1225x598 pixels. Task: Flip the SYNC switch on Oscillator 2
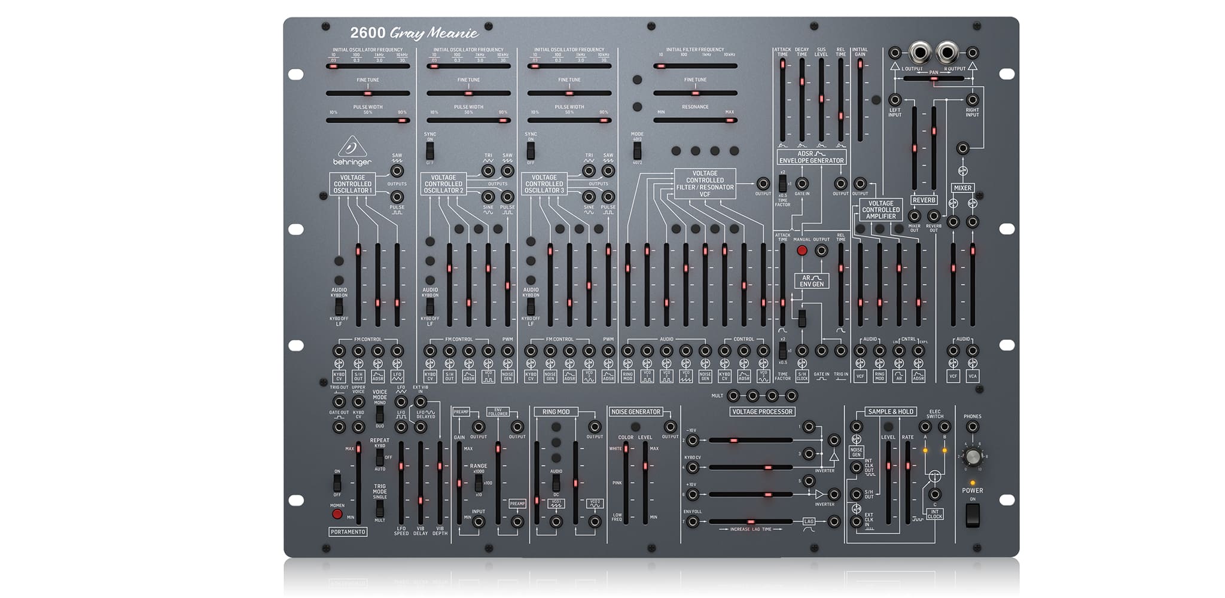(x=429, y=151)
